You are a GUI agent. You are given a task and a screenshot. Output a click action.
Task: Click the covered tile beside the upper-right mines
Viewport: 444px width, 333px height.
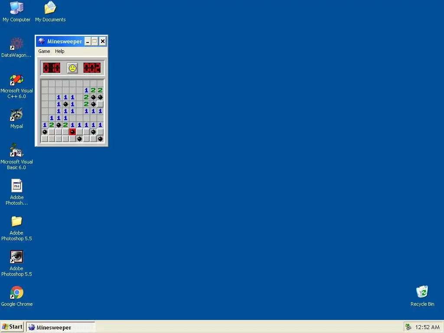(100, 104)
